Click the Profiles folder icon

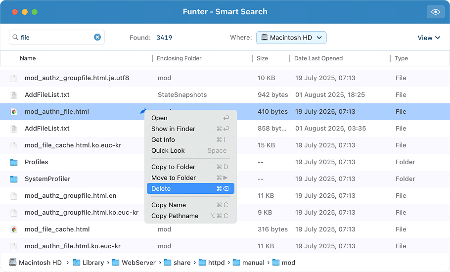(14, 162)
